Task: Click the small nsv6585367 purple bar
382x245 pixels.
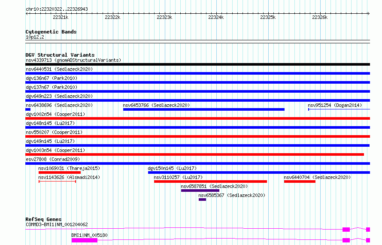Action: coord(203,200)
